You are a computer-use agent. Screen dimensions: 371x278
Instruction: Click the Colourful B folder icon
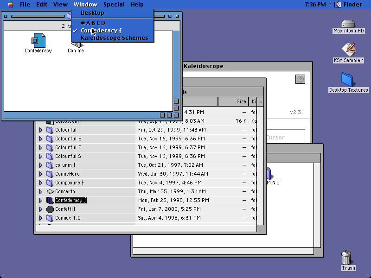click(50, 139)
